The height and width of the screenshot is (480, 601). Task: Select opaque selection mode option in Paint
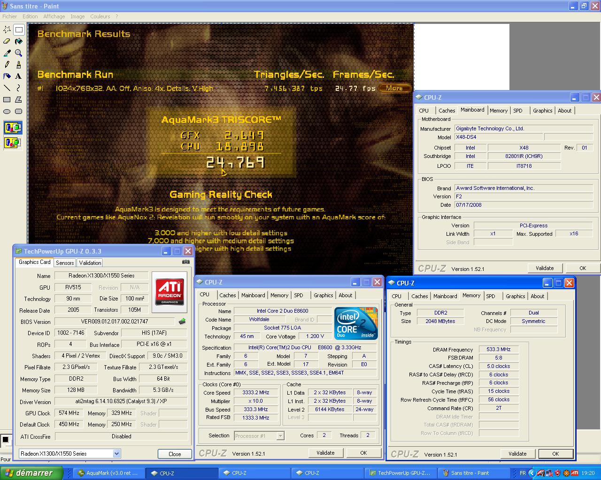coord(13,127)
